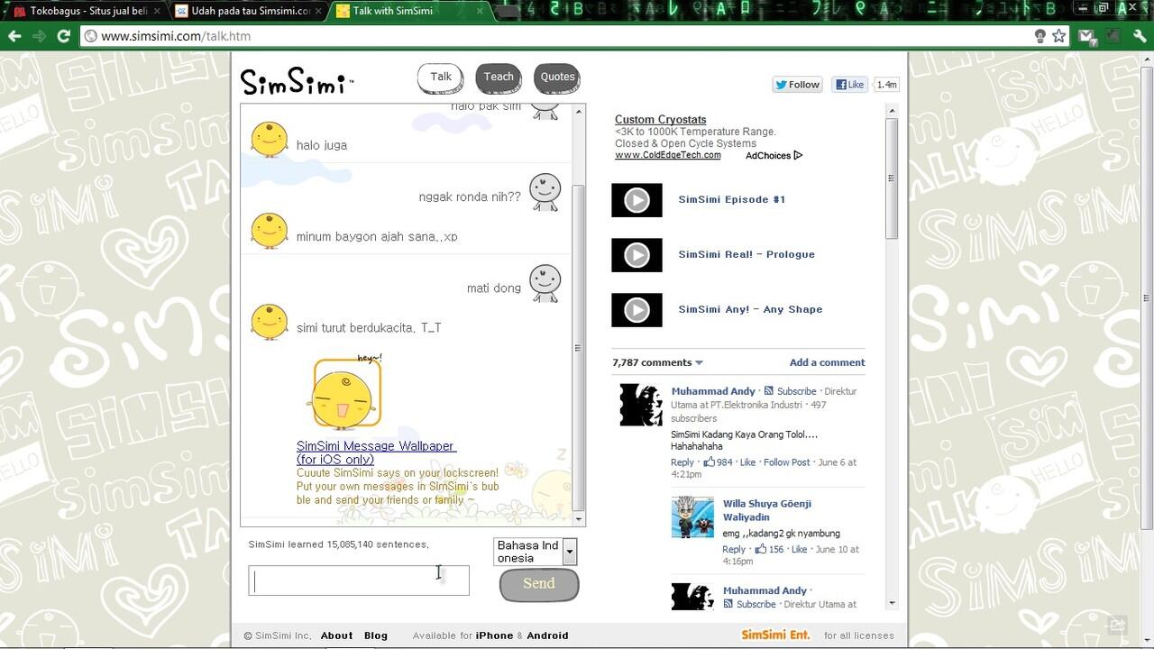Bookmark page with the star icon
This screenshot has height=649, width=1154.
pos(1059,36)
